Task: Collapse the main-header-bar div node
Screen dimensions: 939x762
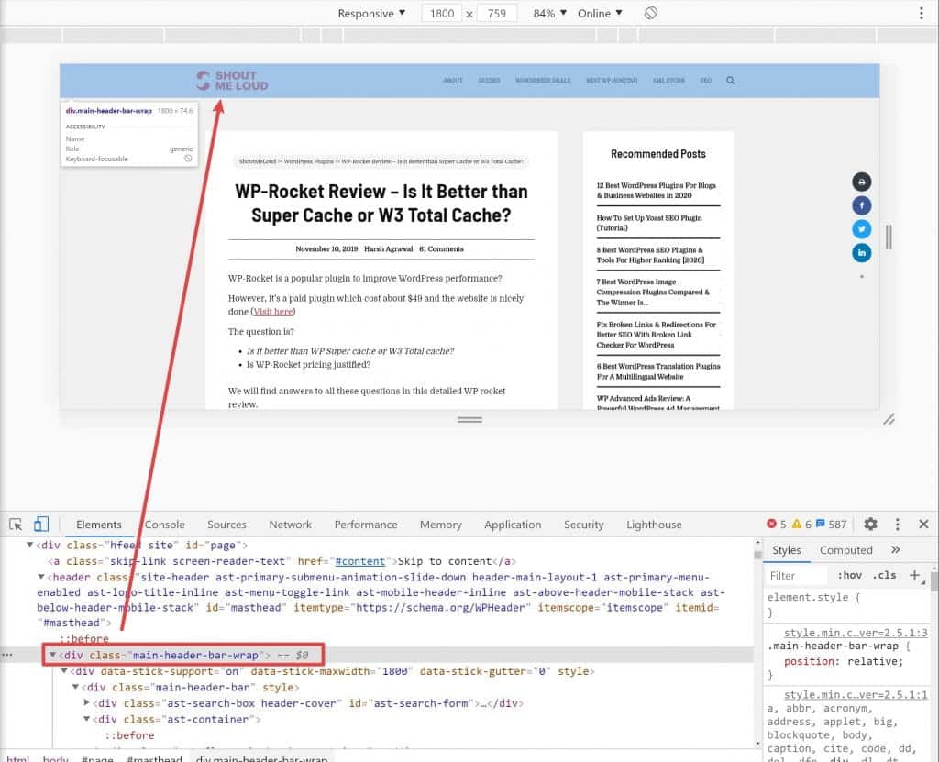Action: pyautogui.click(x=75, y=687)
